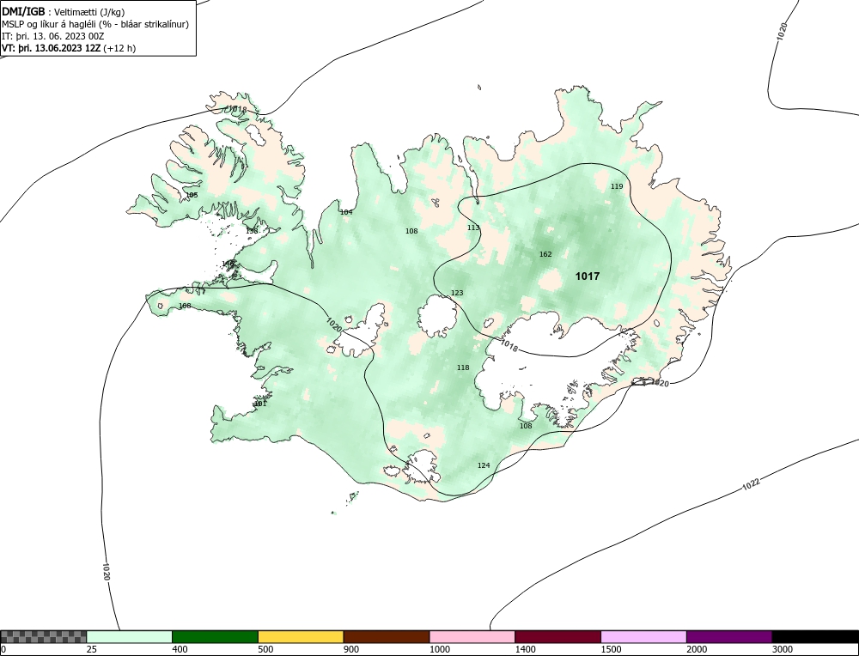This screenshot has width=859, height=656.
Task: Click the 105 value in the Westfjords
Action: pyautogui.click(x=192, y=195)
